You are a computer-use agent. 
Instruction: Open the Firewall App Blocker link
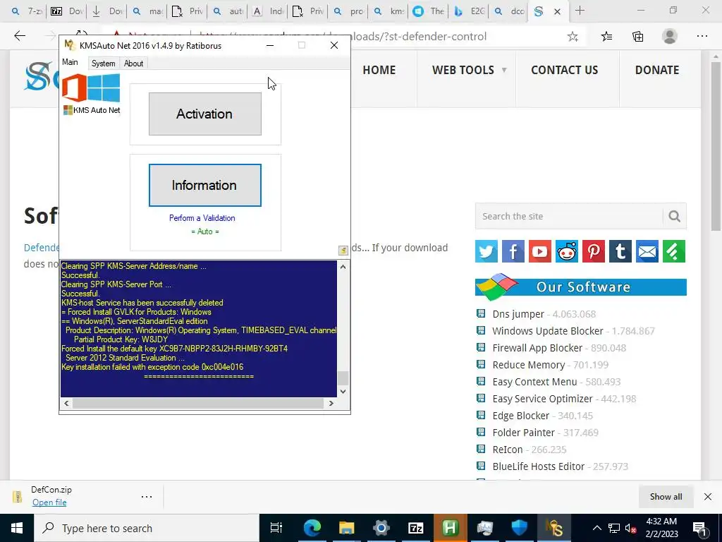[537, 348]
